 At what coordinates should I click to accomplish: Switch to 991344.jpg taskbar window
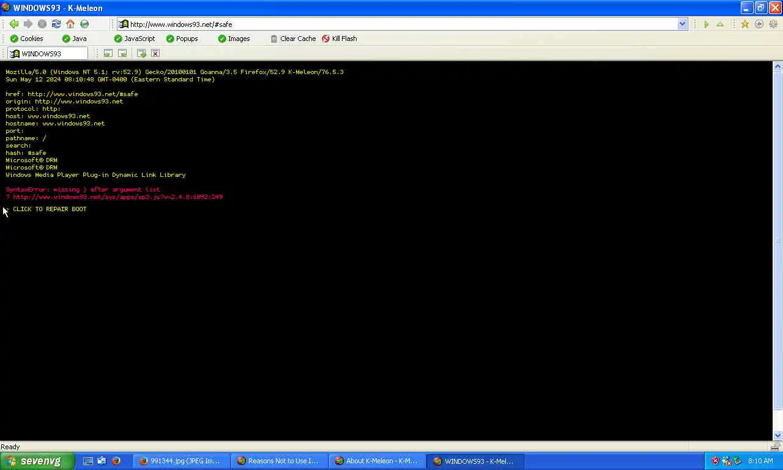click(x=181, y=461)
